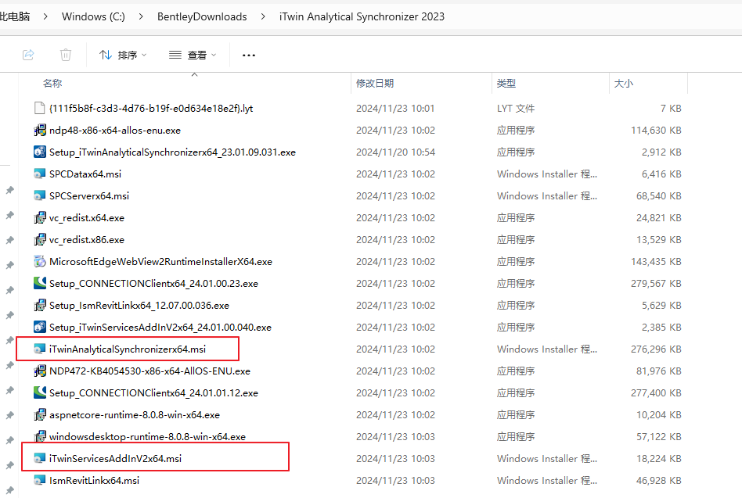
Task: Select IsmRevitLinkx64.msi file name
Action: (94, 481)
